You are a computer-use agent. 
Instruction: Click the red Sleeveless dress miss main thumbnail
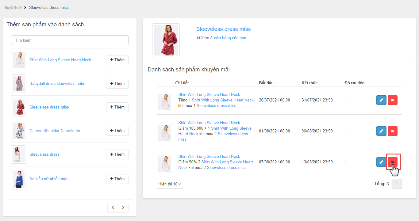point(166,40)
